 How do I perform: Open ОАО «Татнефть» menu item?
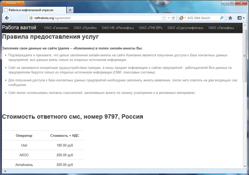click(221, 28)
